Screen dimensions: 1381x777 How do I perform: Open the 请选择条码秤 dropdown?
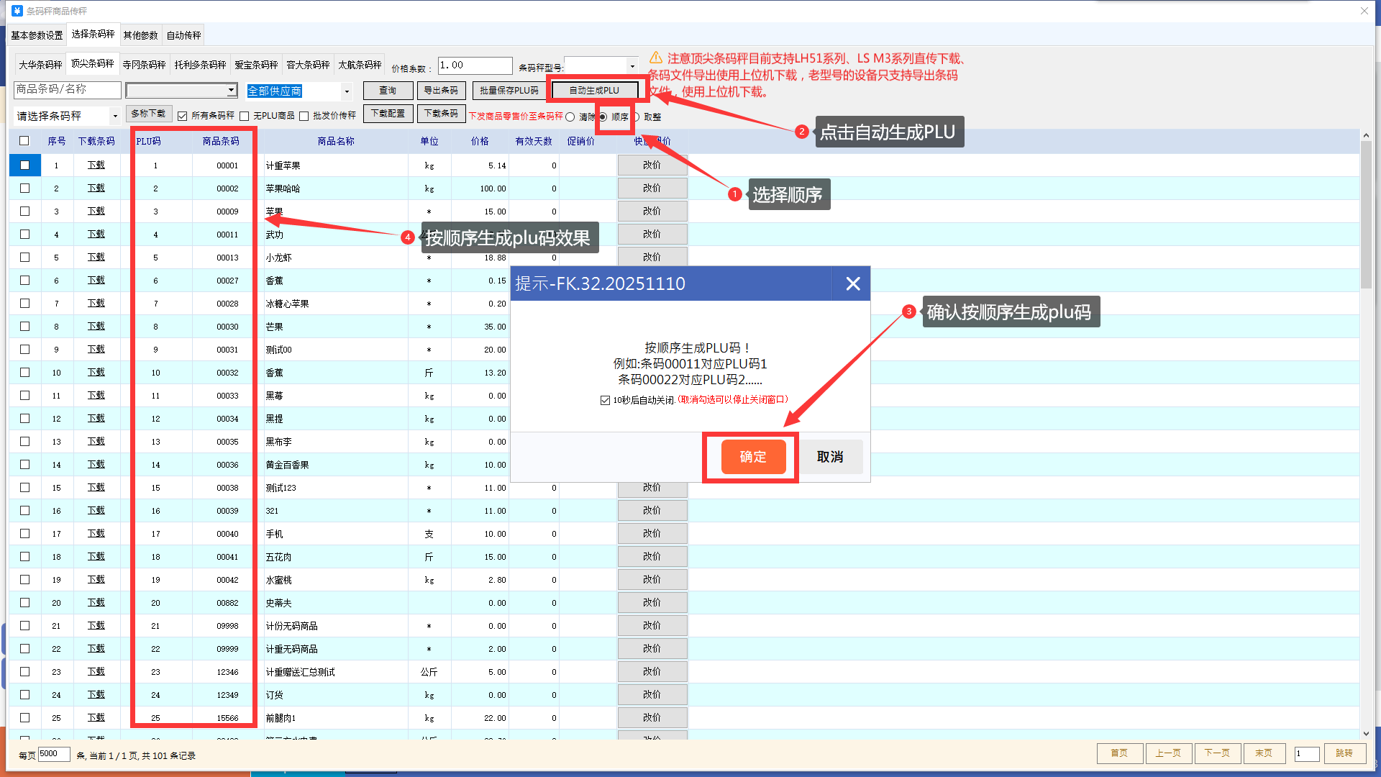click(x=114, y=116)
